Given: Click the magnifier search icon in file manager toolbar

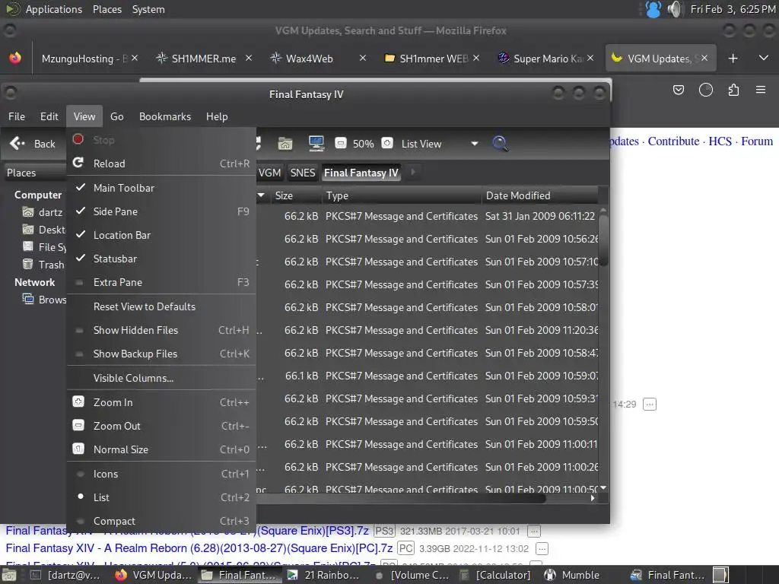Looking at the screenshot, I should (x=500, y=144).
